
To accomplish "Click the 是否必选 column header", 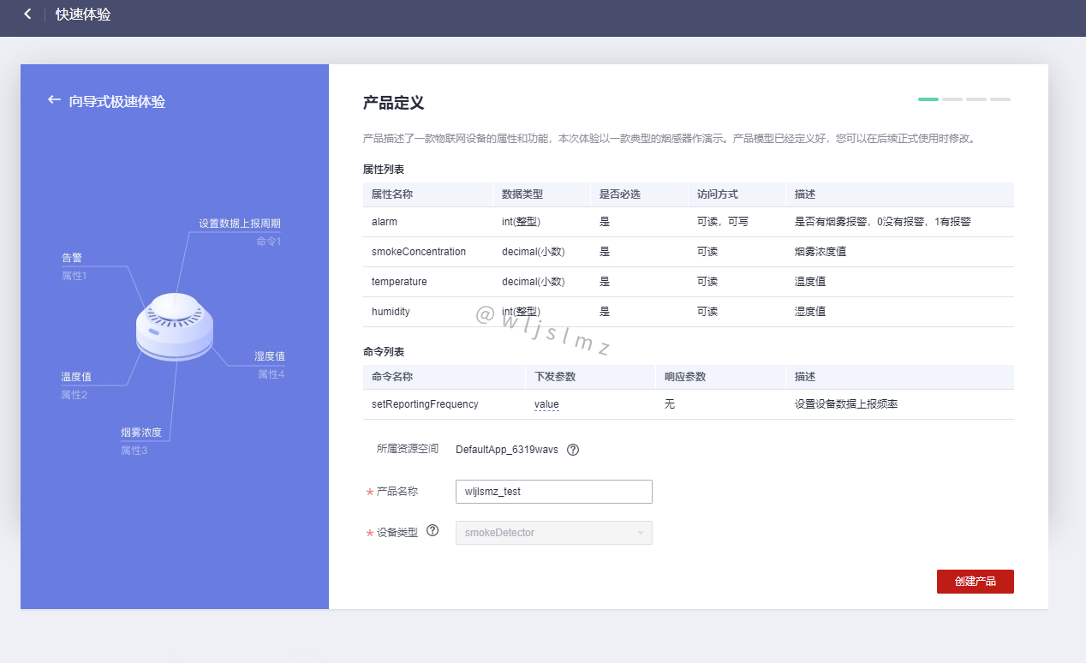I will pyautogui.click(x=620, y=194).
